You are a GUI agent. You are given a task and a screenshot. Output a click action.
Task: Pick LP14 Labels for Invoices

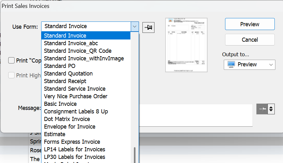(86, 149)
